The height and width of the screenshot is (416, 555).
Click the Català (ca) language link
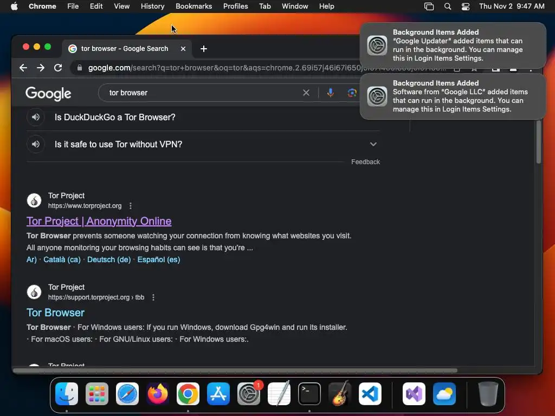[x=62, y=259]
